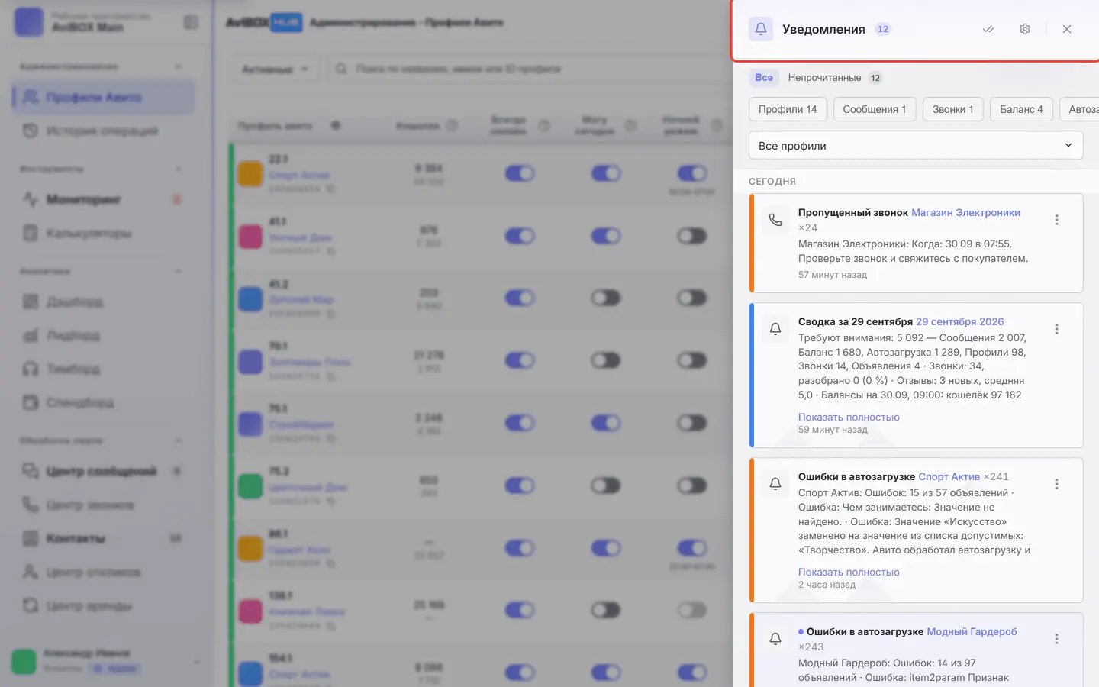Screen dimensions: 1099x687
Task: Click bell icon on Модный Гардероб error notification
Action: [775, 639]
